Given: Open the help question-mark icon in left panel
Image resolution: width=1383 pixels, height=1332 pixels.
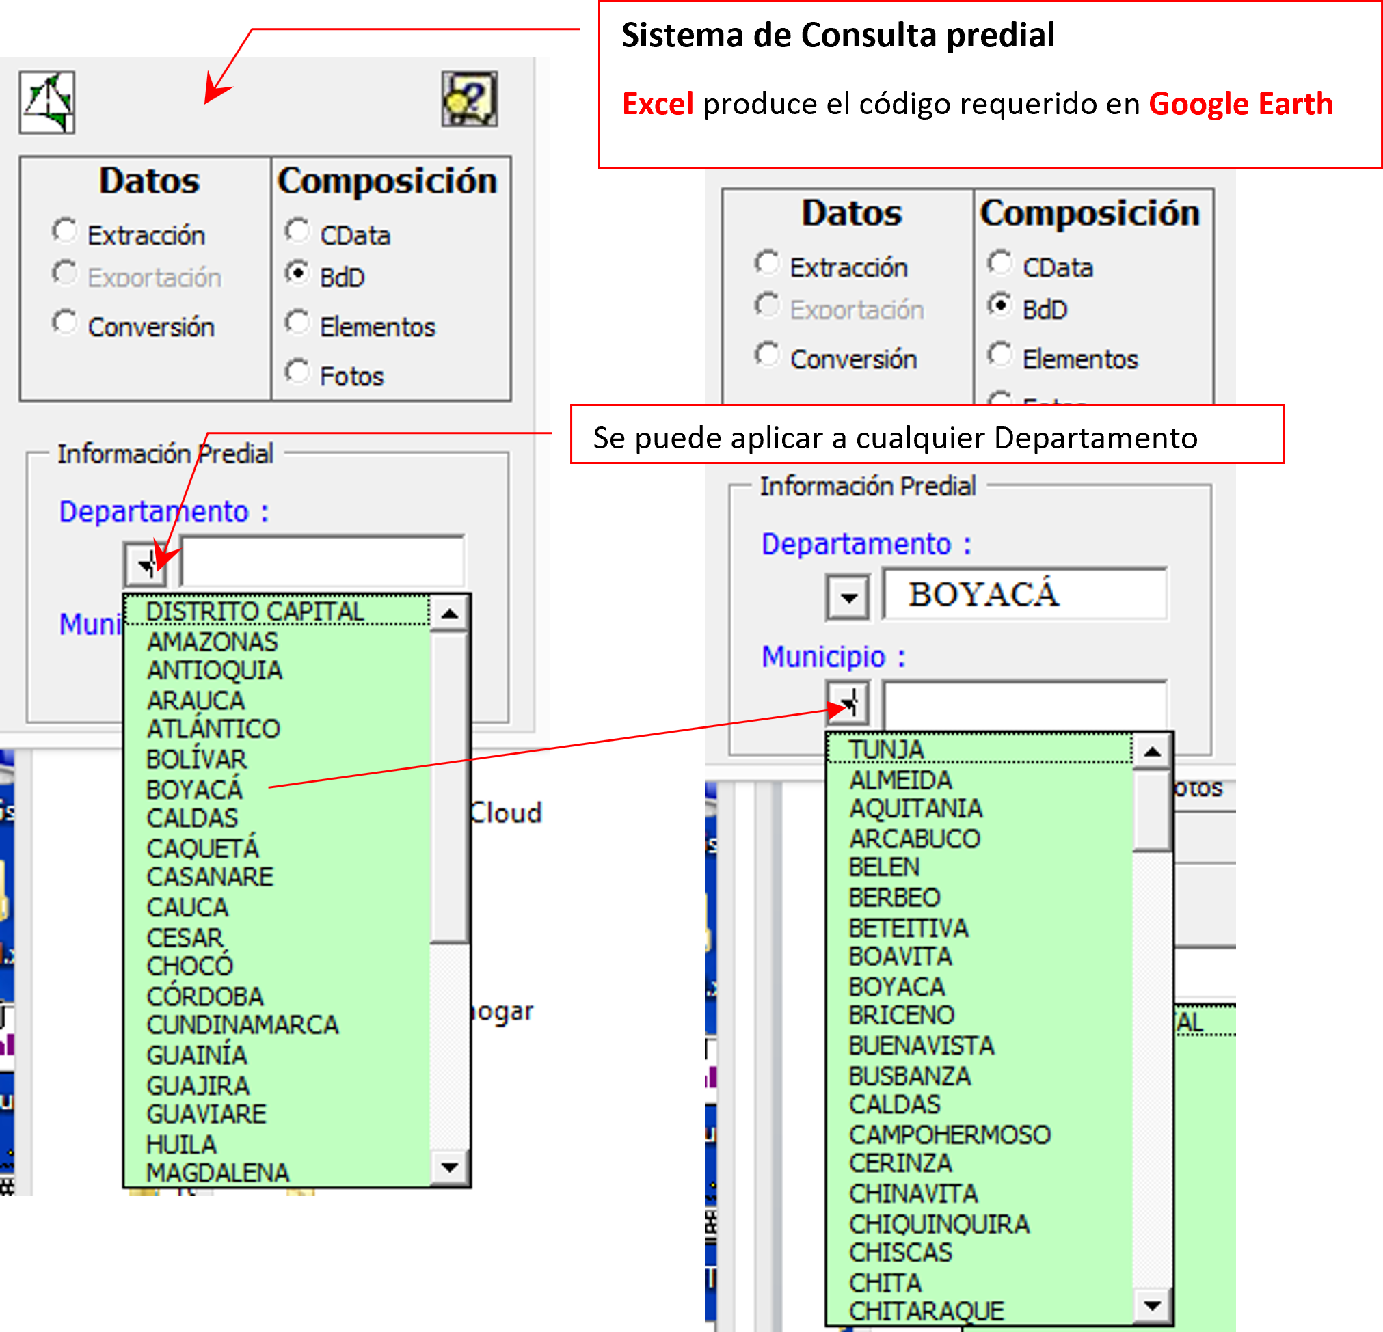Looking at the screenshot, I should coord(469,100).
